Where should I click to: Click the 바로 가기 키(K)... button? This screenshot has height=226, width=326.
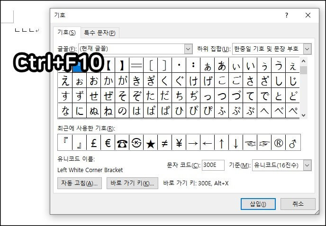[132, 183]
